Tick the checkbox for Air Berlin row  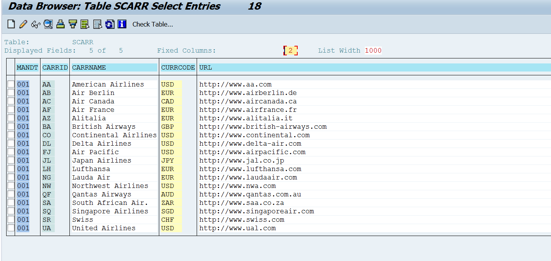pyautogui.click(x=11, y=93)
